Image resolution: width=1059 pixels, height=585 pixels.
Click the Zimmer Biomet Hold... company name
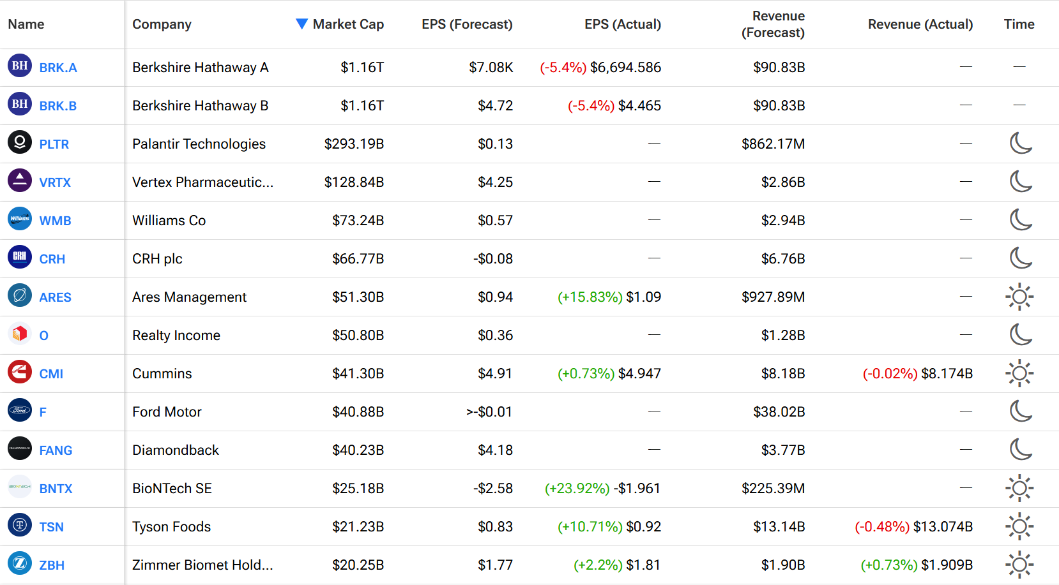point(202,565)
